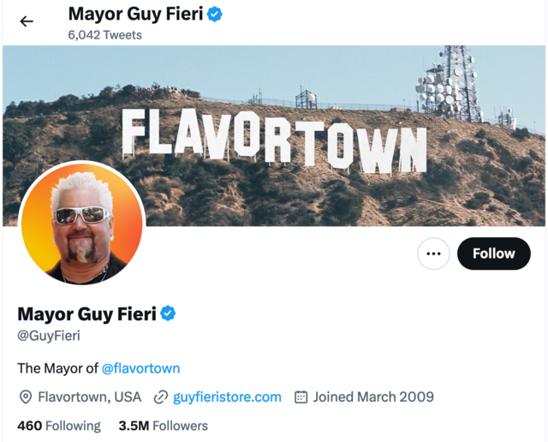
Task: Open the guyfieristore.com link
Action: [227, 397]
